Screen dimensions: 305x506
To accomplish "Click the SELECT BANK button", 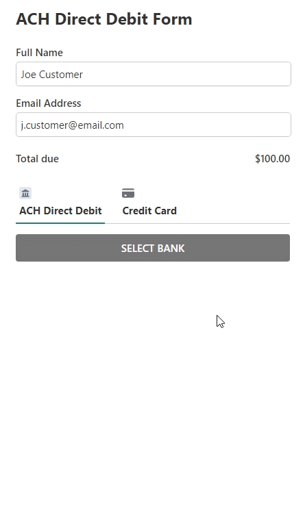I will (x=153, y=248).
